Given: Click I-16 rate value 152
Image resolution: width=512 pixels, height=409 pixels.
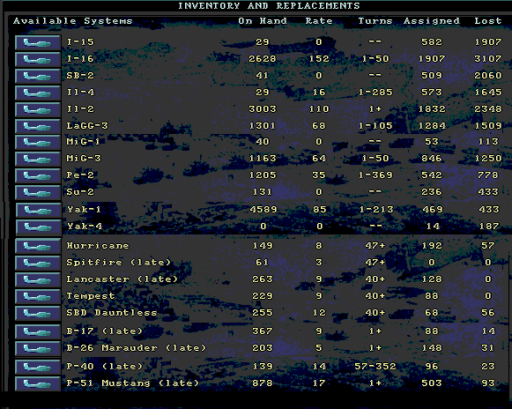Looking at the screenshot, I should point(319,59).
